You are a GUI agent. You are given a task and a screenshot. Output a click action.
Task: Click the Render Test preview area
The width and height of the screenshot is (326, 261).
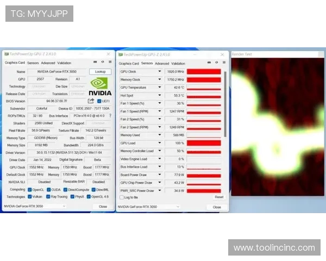pos(278,127)
